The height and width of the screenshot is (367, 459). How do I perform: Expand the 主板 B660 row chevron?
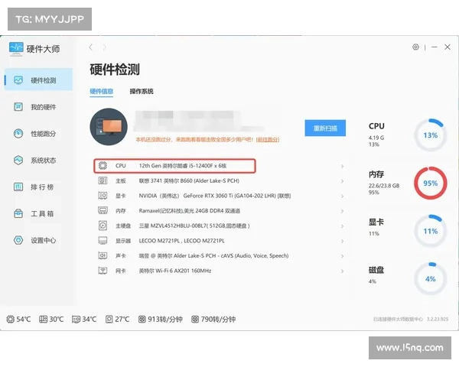pyautogui.click(x=342, y=181)
